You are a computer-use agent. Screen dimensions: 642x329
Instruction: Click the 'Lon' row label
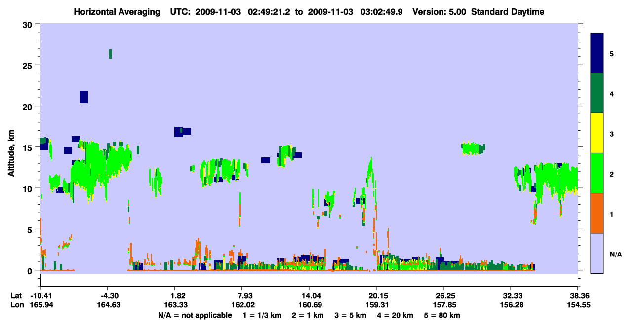point(16,305)
